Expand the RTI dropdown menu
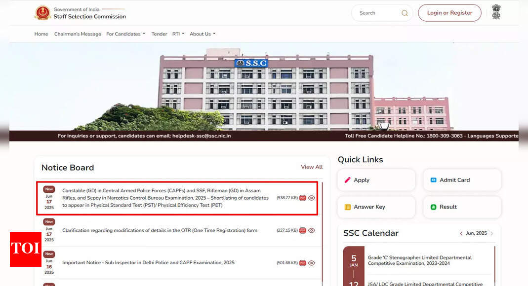 point(178,34)
